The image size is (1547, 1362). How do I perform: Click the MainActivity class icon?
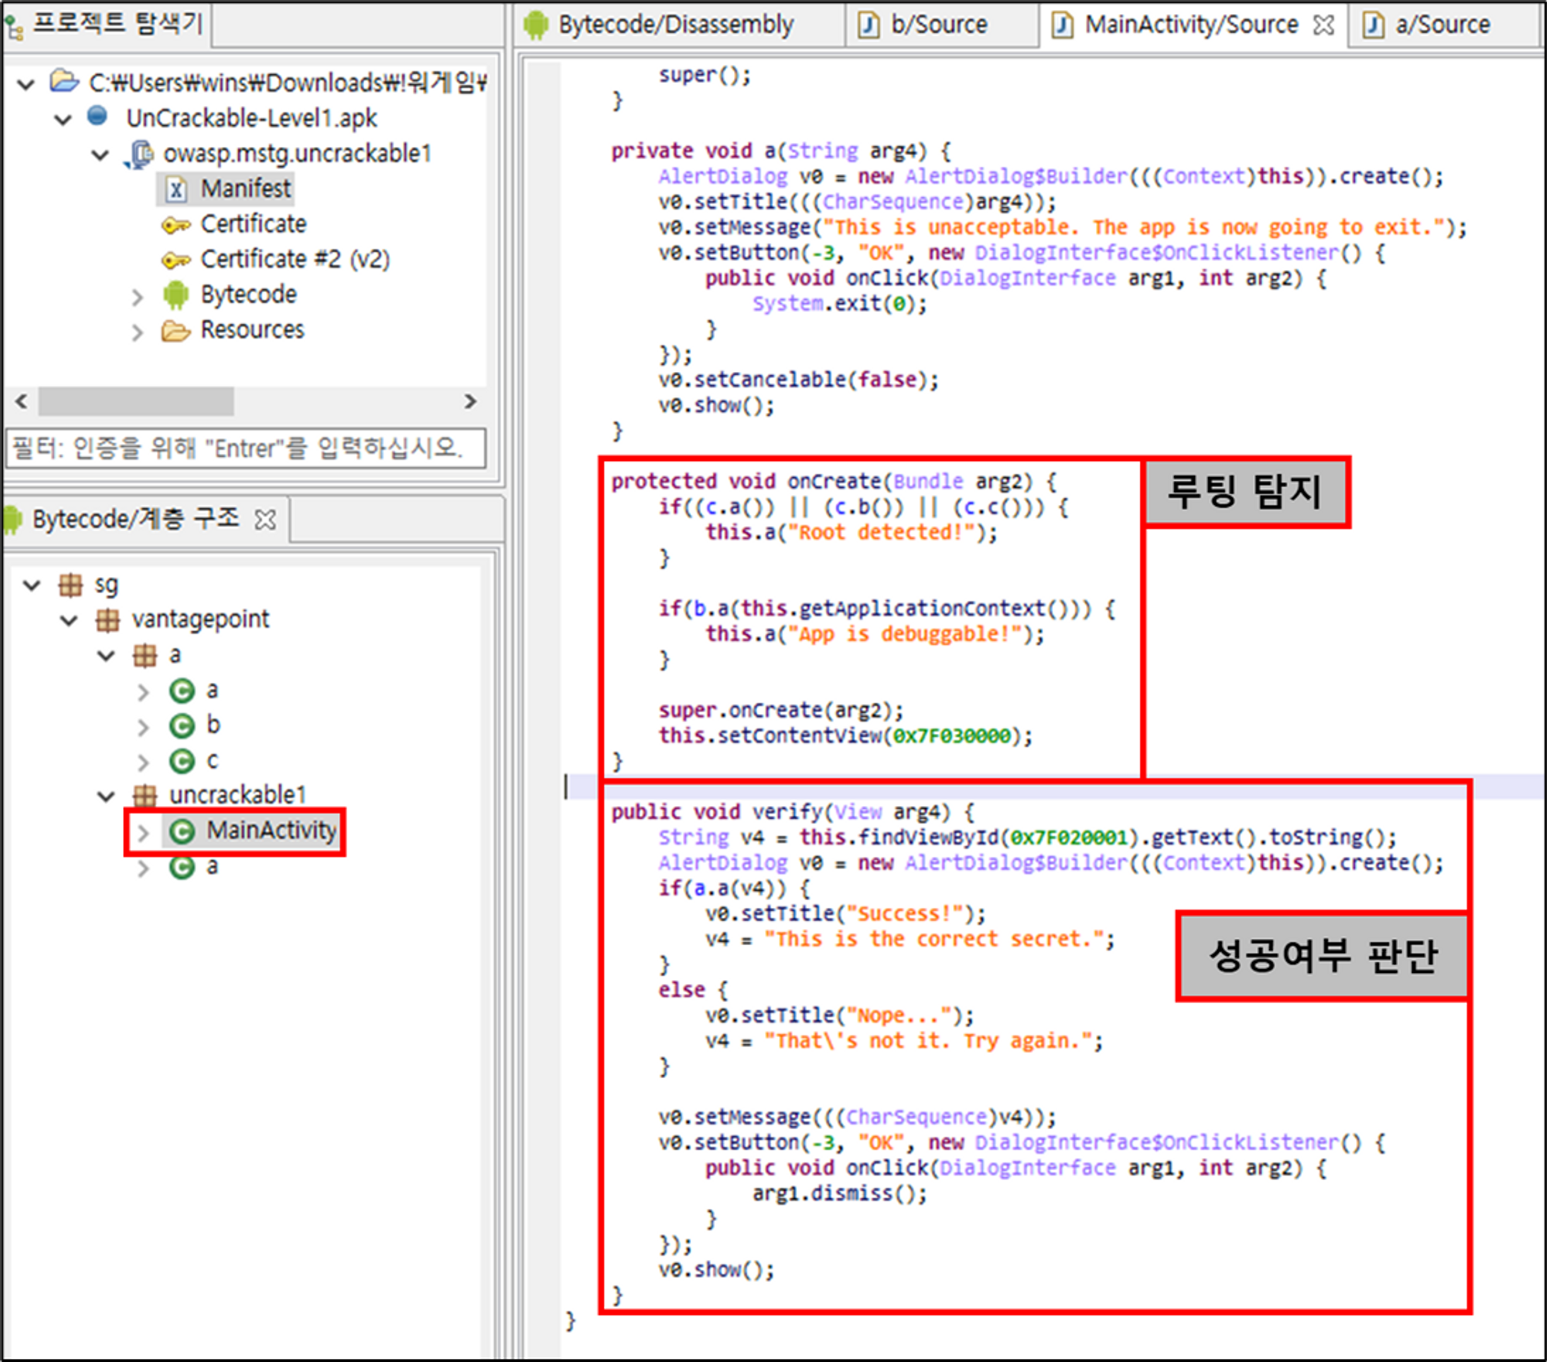click(x=182, y=831)
